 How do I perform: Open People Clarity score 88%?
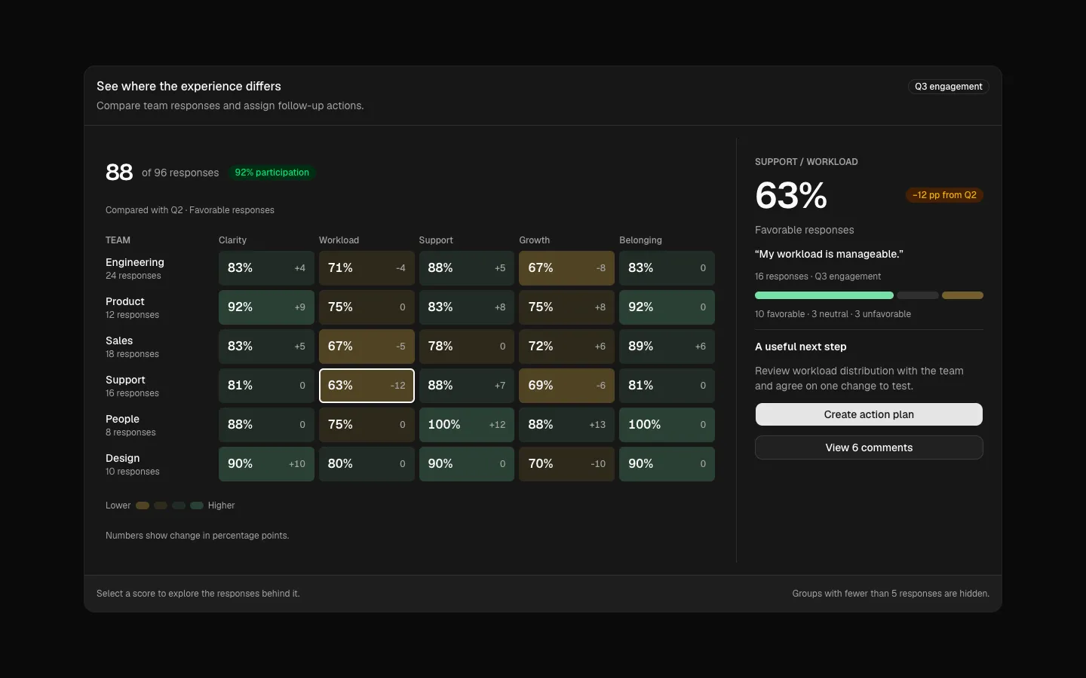tap(266, 425)
